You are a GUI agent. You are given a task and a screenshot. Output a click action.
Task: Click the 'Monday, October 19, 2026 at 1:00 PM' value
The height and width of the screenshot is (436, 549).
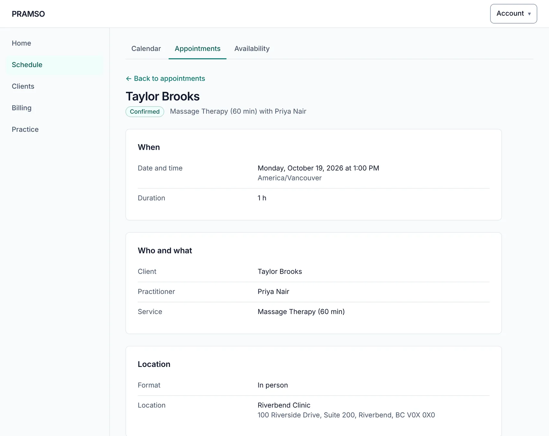click(318, 168)
